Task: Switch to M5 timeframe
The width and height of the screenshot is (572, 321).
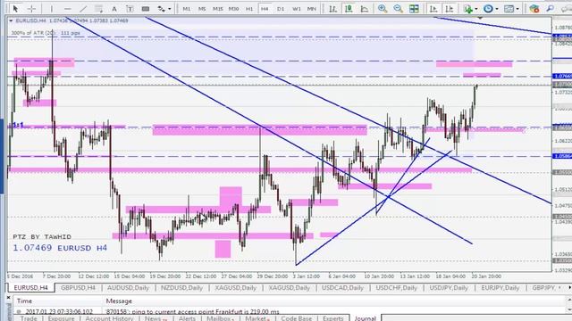Action: 202,8
